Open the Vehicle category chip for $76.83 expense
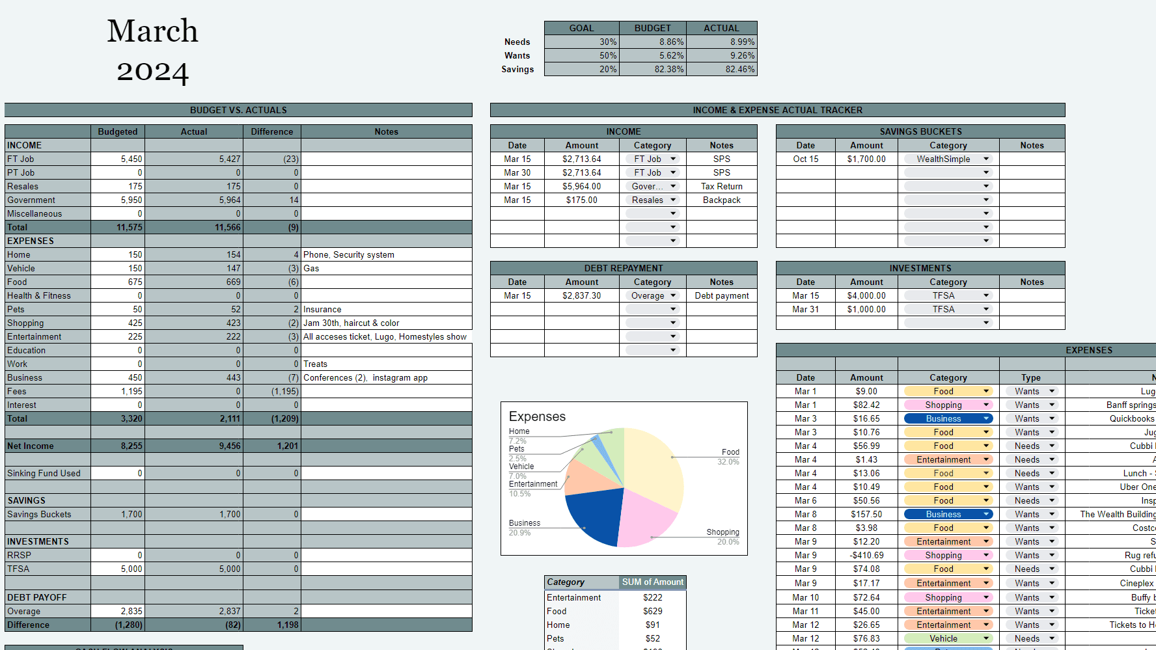The width and height of the screenshot is (1156, 650). 948,638
